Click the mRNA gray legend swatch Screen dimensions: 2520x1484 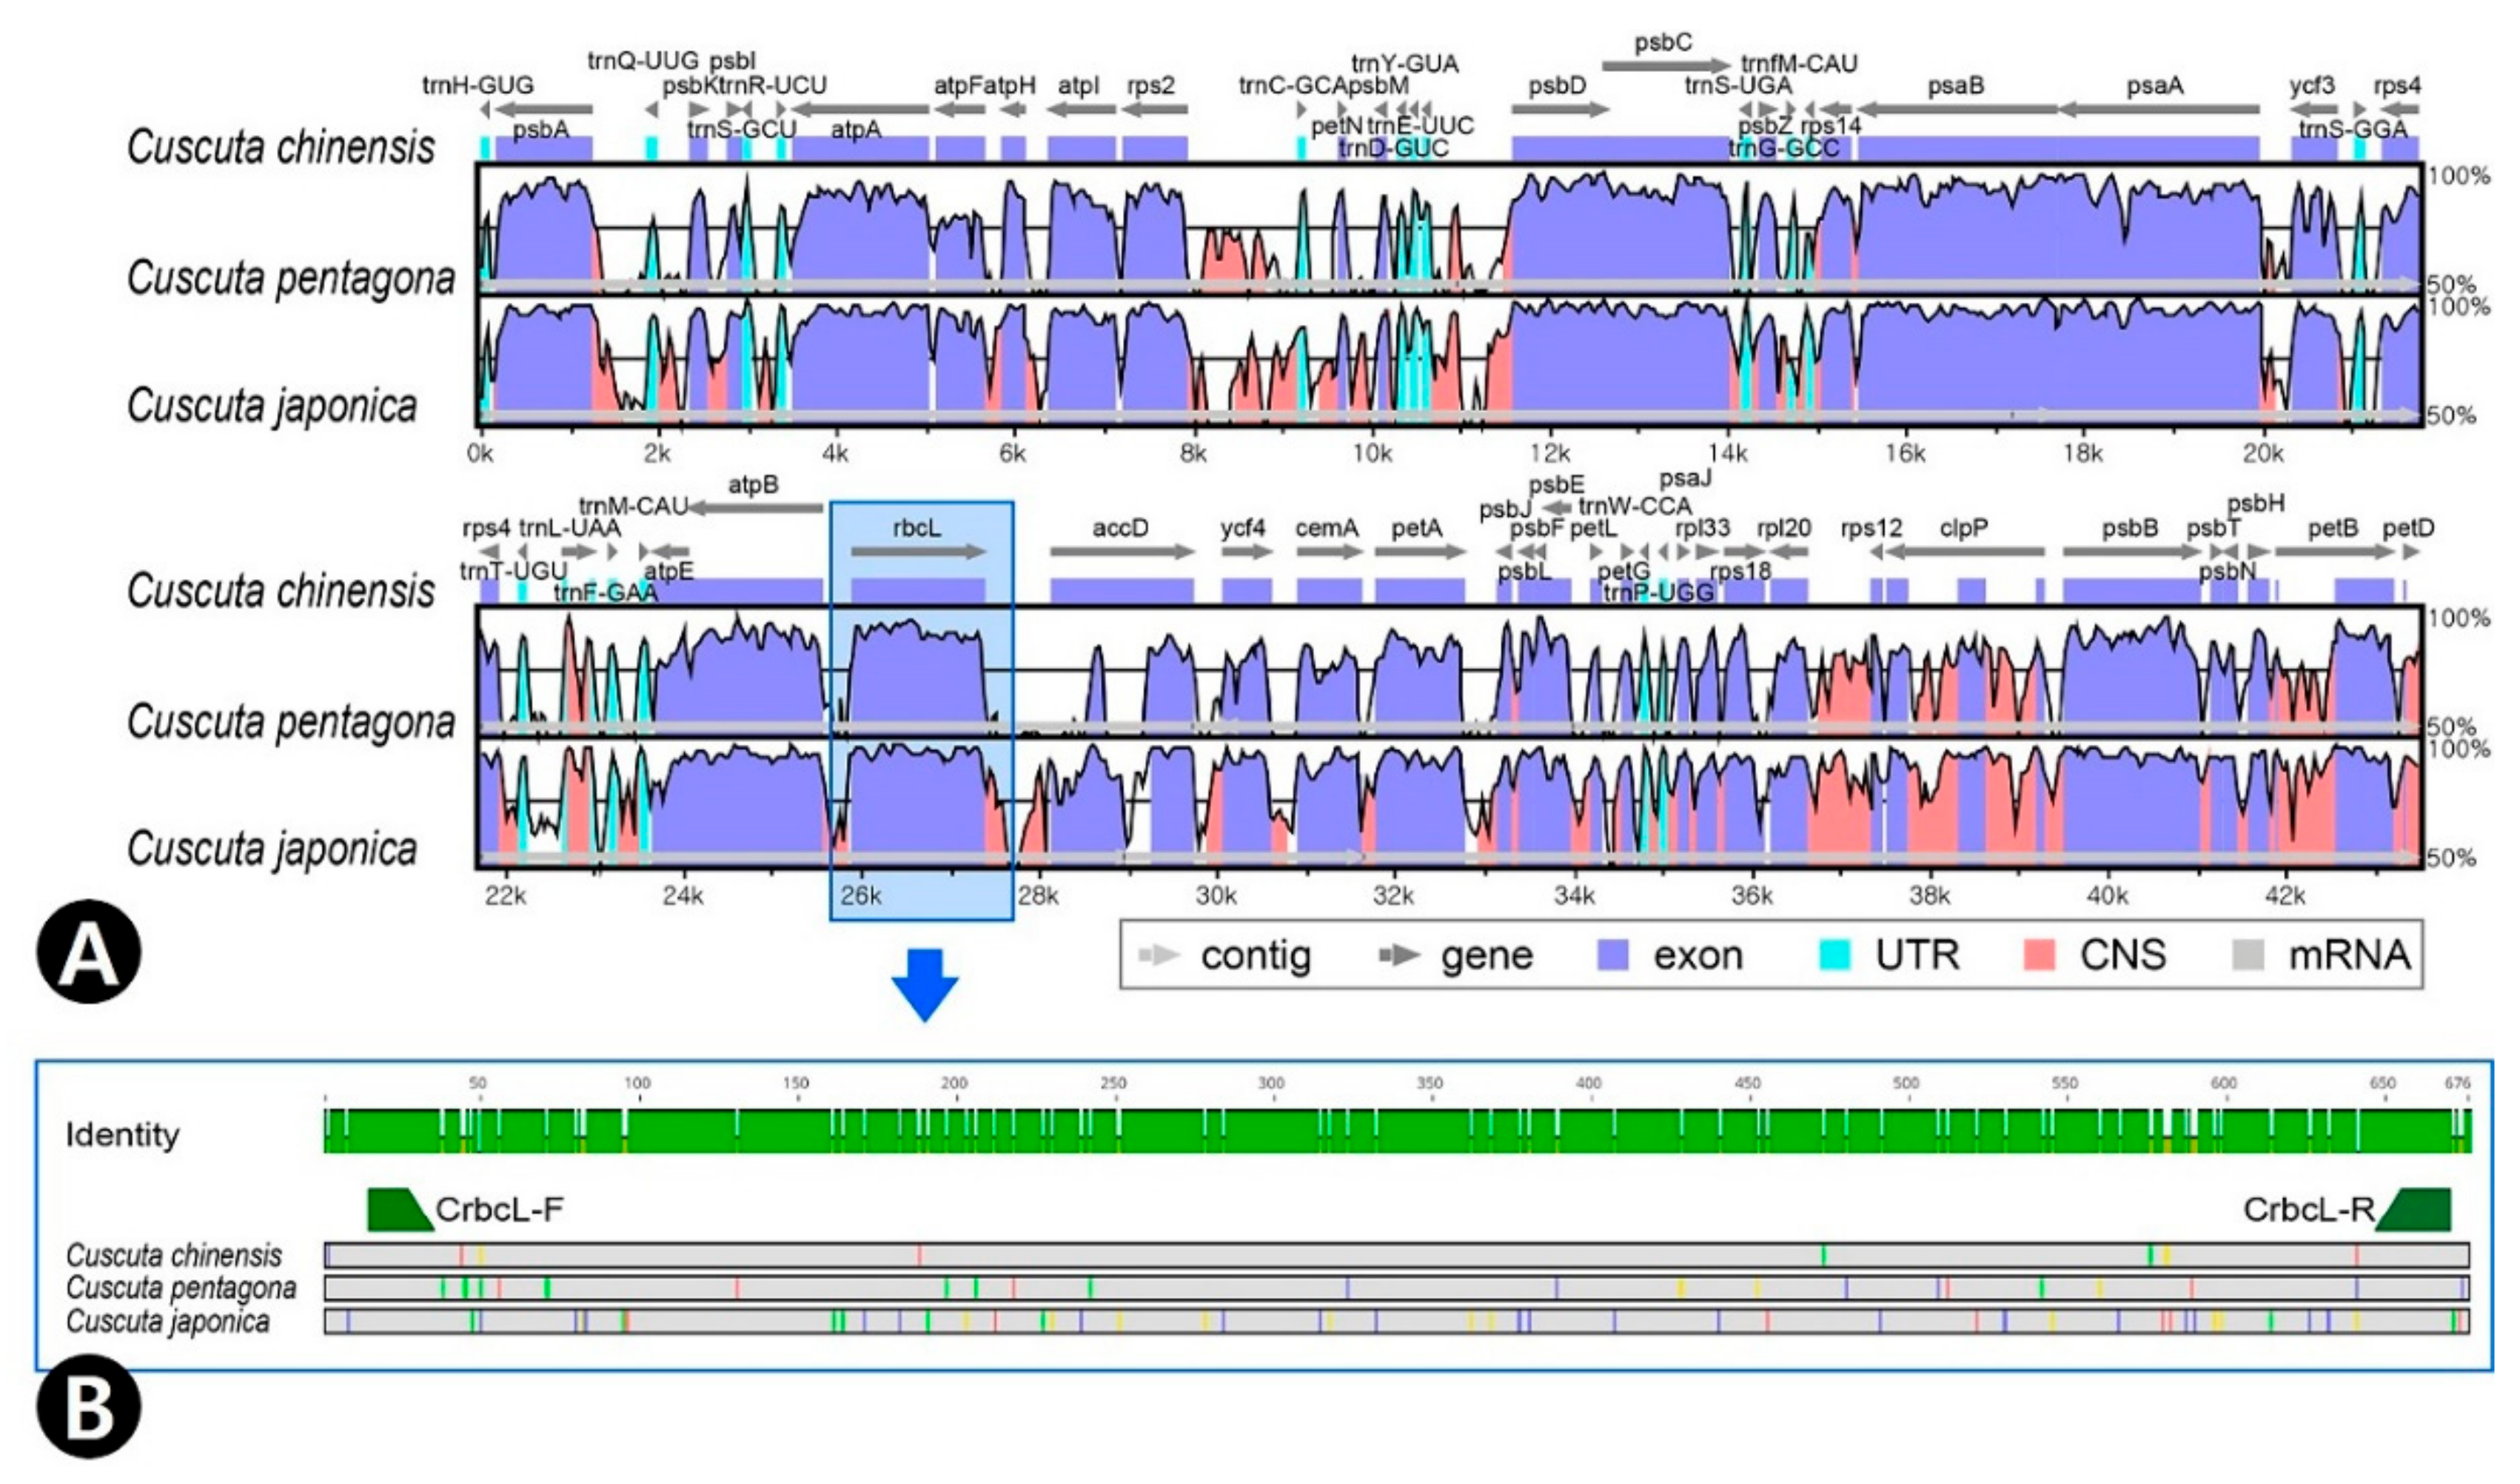coord(2248,956)
